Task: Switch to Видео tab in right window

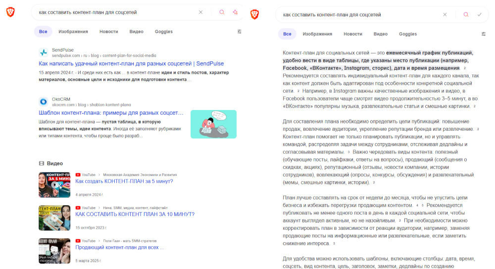Action: click(x=381, y=34)
